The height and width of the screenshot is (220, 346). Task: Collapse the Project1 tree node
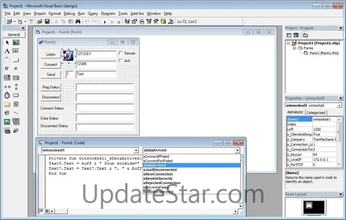[x=288, y=43]
